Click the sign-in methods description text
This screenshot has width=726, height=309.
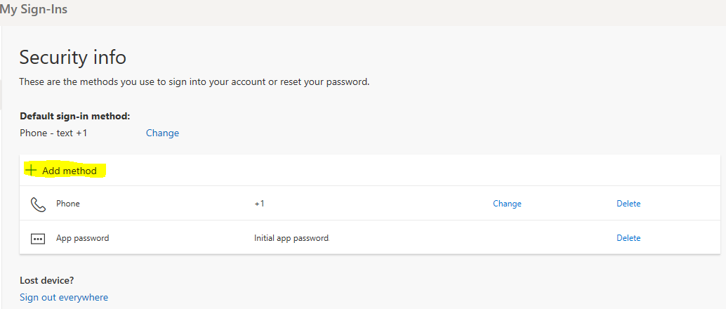pos(194,82)
